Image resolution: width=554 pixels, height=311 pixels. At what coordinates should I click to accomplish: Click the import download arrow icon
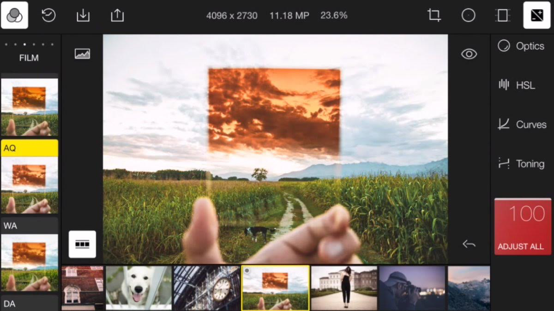[x=83, y=15]
